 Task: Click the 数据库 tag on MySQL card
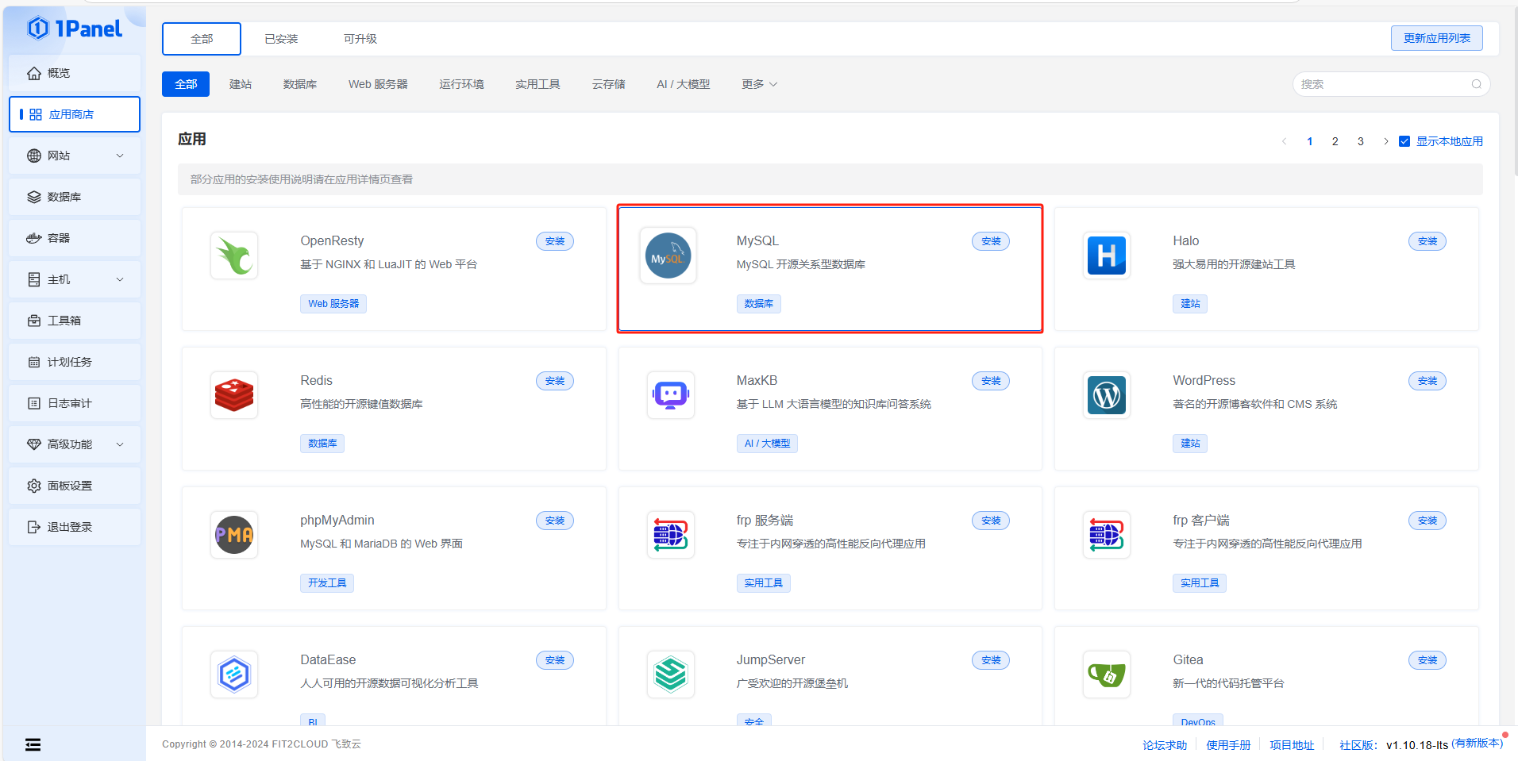759,304
